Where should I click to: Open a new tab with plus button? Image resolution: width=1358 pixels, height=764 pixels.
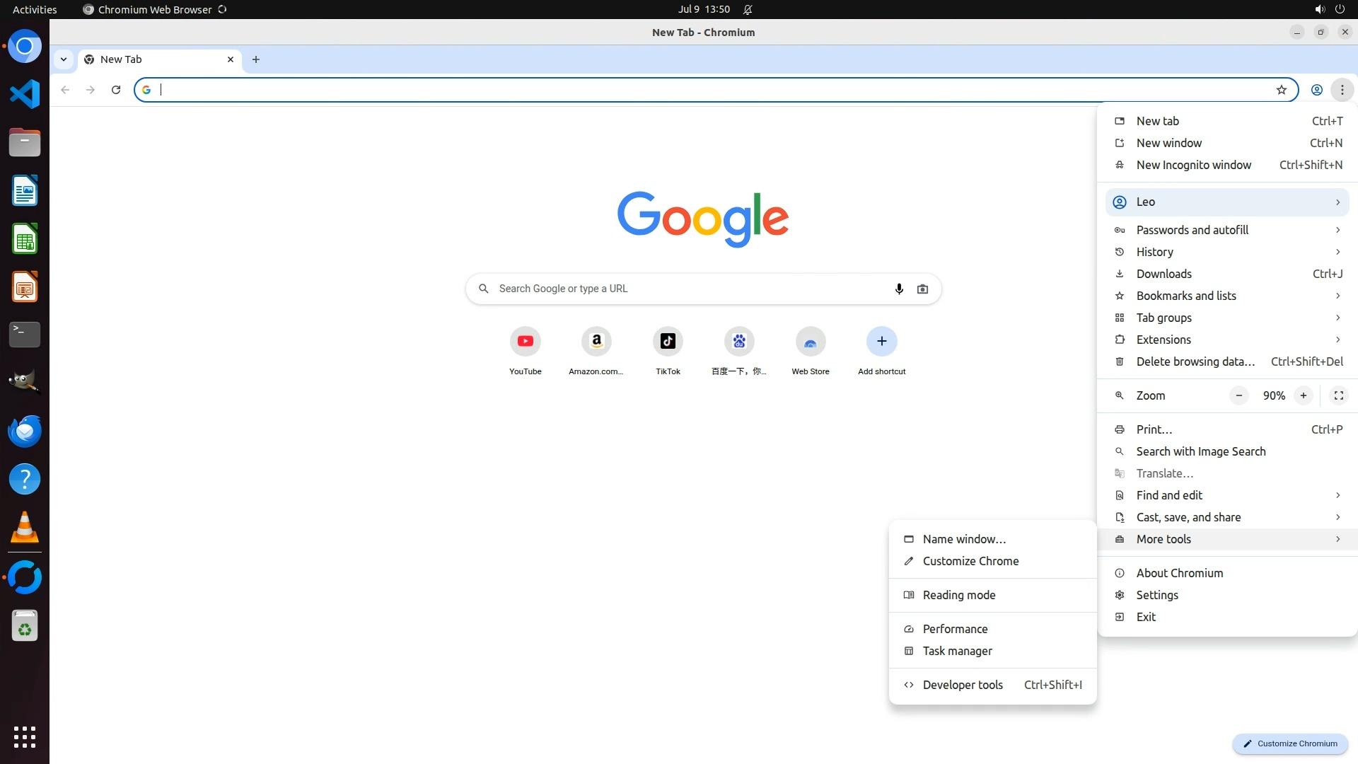256,59
